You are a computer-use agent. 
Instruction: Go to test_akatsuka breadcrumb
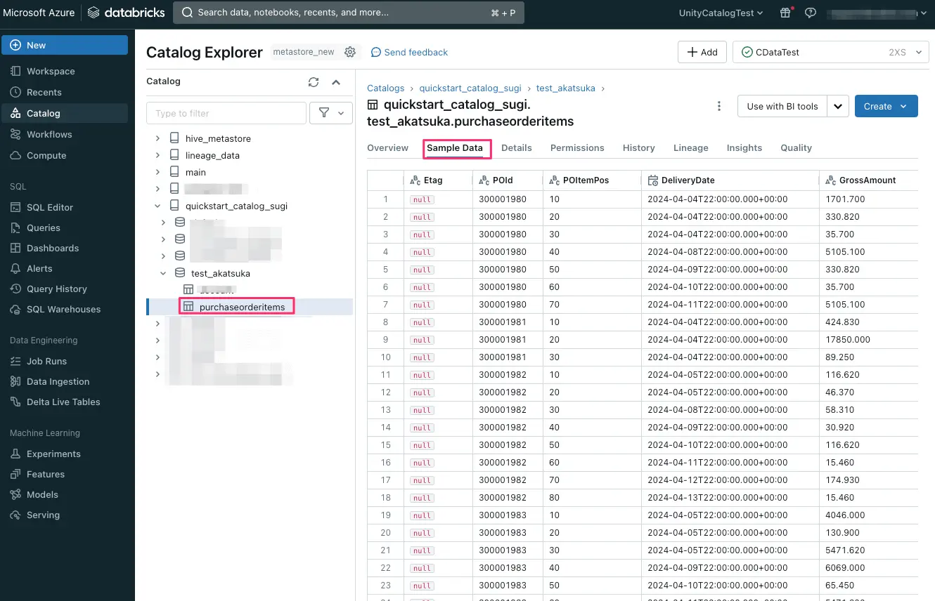565,88
